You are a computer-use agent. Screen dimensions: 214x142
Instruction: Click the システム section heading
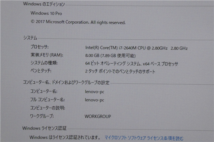pyautogui.click(x=30, y=38)
